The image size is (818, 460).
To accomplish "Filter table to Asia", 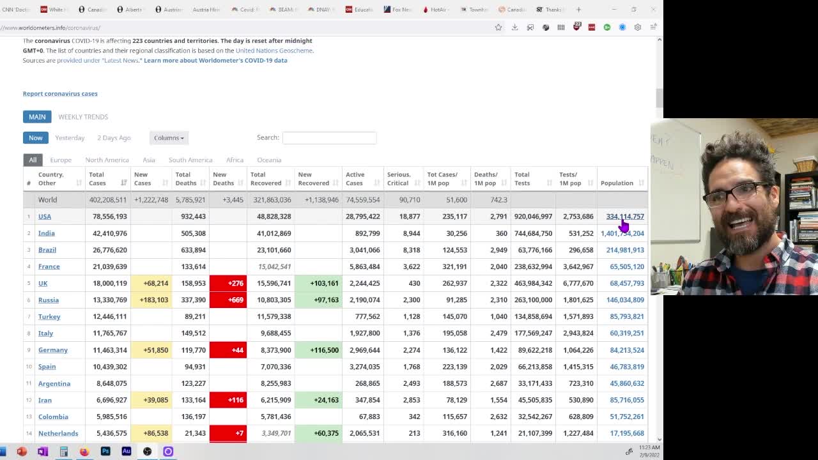I will point(149,160).
